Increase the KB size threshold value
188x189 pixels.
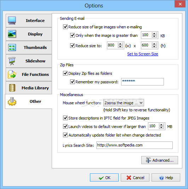pyautogui.click(x=154, y=34)
